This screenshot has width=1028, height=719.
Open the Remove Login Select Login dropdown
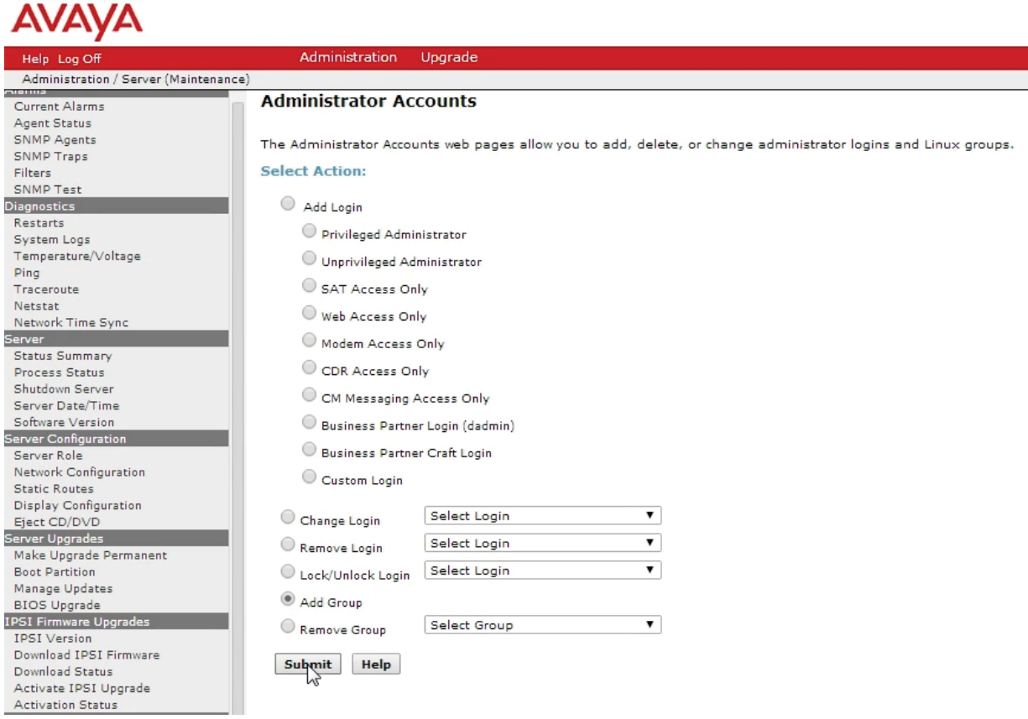[543, 543]
